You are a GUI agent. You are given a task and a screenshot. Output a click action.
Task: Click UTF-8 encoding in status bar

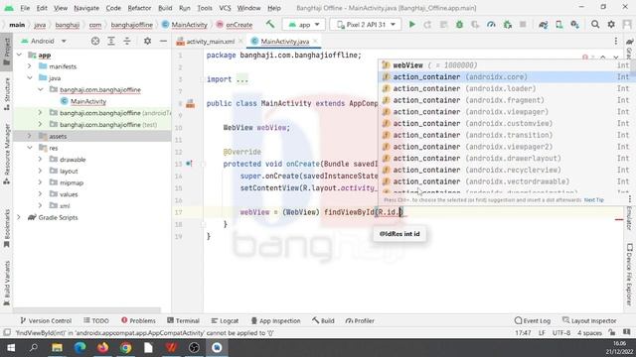click(x=561, y=333)
